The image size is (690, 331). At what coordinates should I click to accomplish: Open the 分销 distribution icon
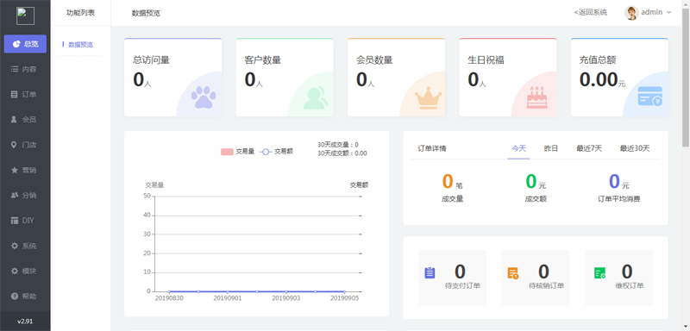tap(15, 195)
